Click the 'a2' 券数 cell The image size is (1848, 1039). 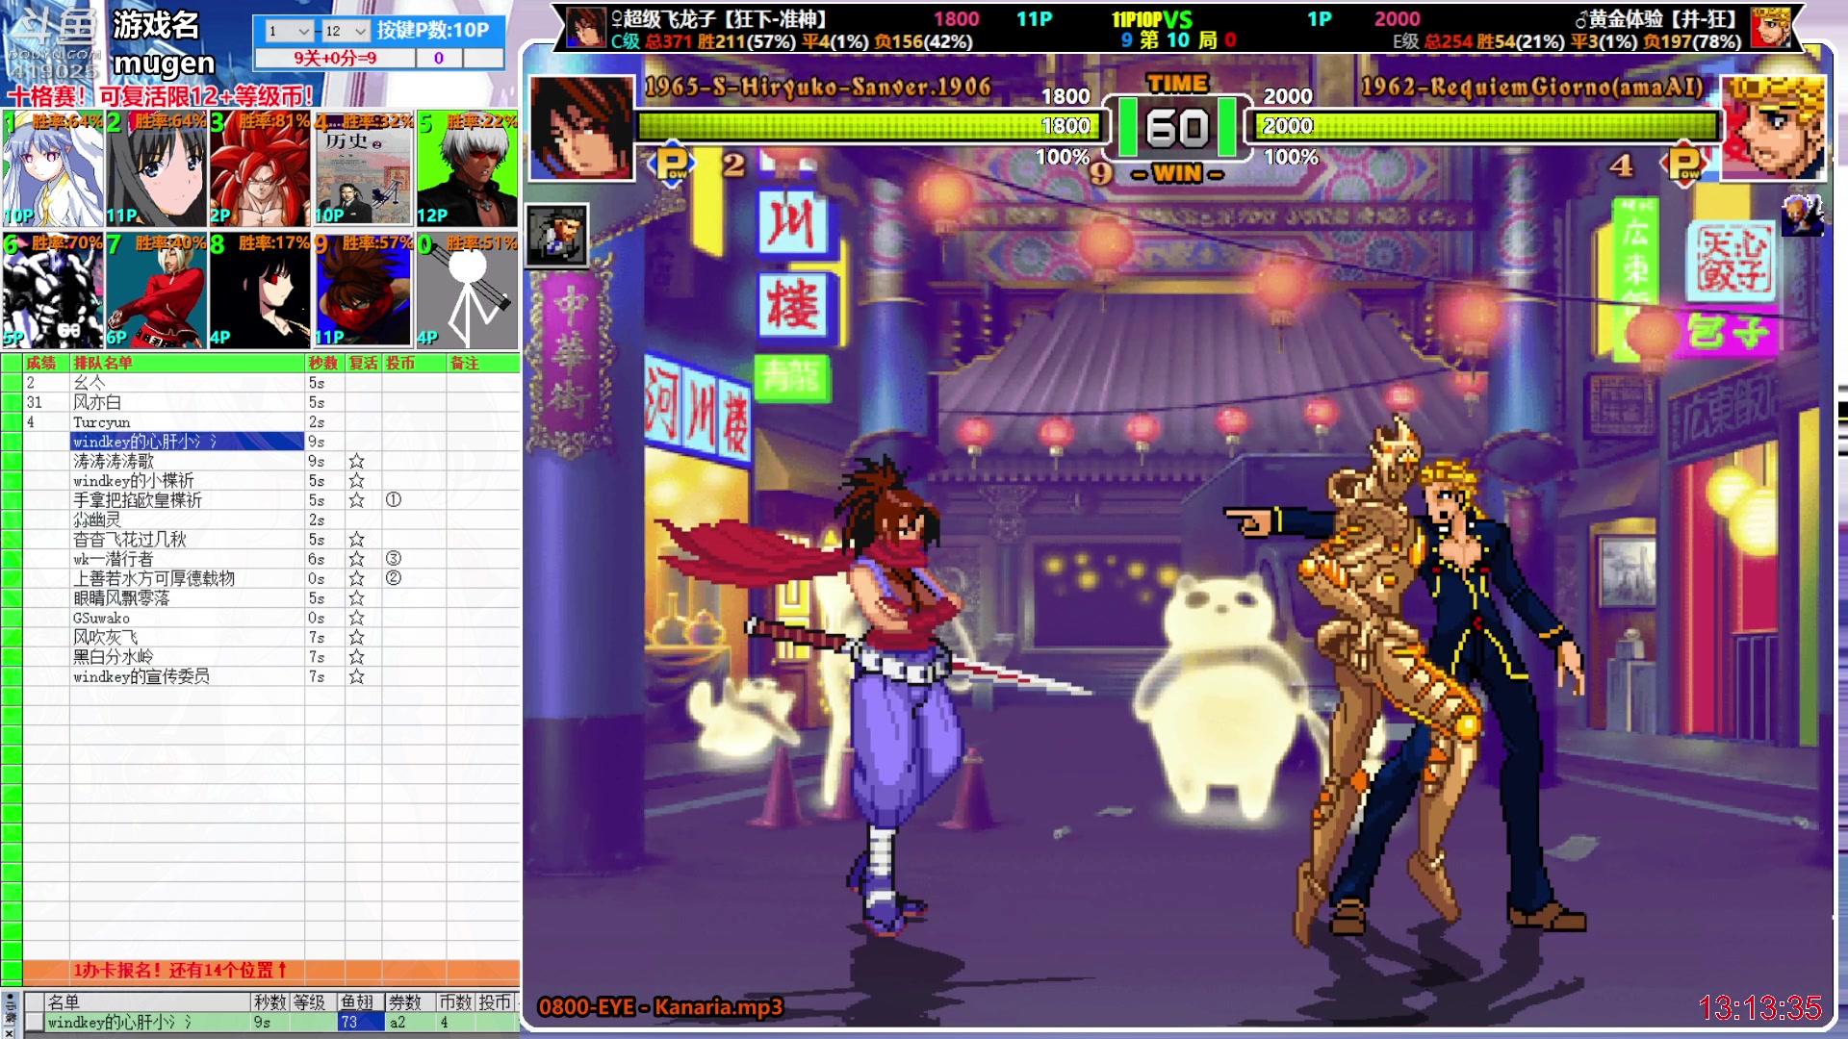coord(410,1023)
